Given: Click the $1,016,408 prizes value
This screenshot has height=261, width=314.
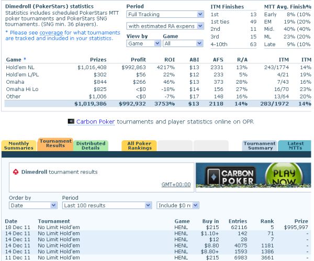Looking at the screenshot, I should pyautogui.click(x=92, y=67).
